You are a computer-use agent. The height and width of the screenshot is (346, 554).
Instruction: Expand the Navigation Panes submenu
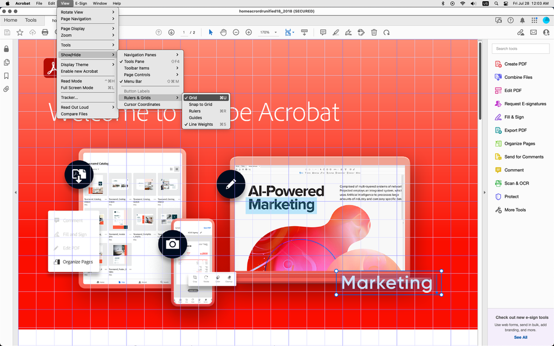pyautogui.click(x=150, y=55)
